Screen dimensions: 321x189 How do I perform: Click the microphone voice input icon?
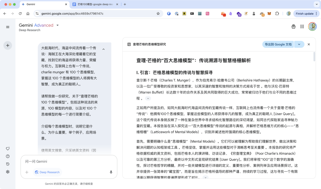(x=111, y=172)
